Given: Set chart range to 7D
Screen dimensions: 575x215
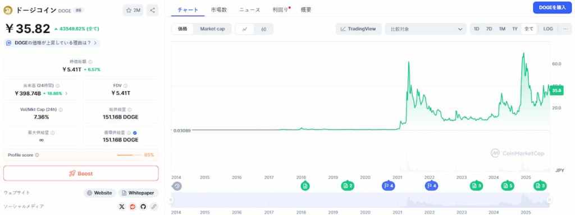Looking at the screenshot, I should [489, 29].
